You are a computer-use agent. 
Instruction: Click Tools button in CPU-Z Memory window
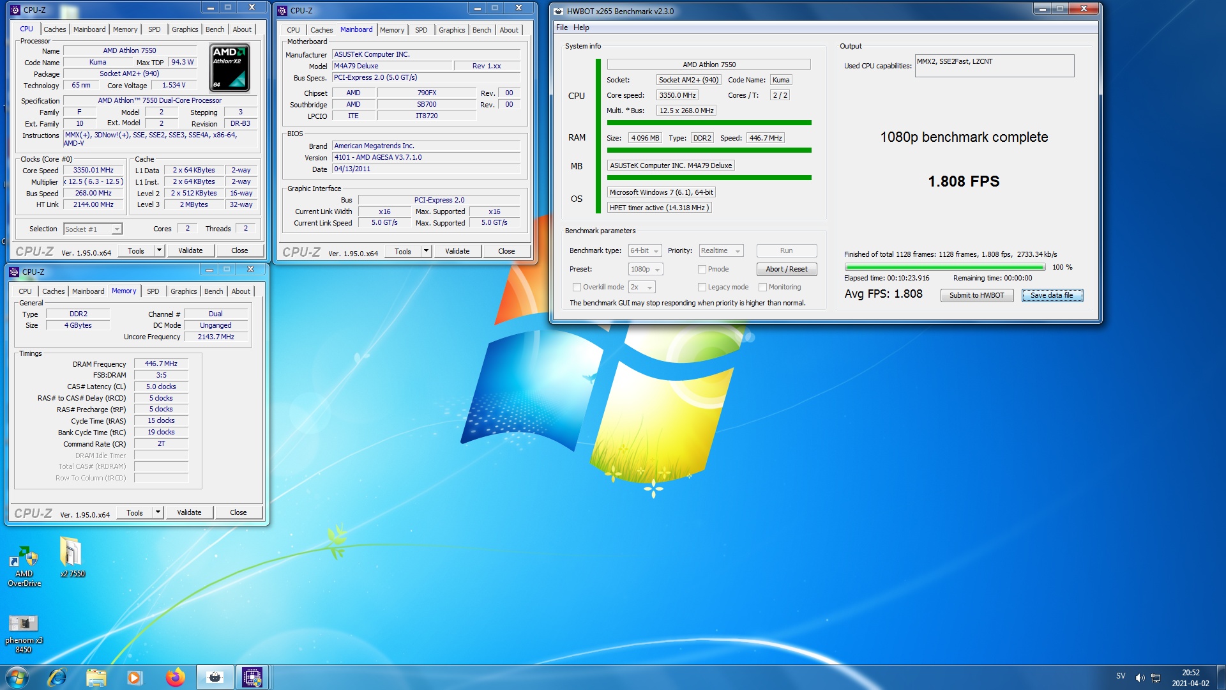pos(135,512)
